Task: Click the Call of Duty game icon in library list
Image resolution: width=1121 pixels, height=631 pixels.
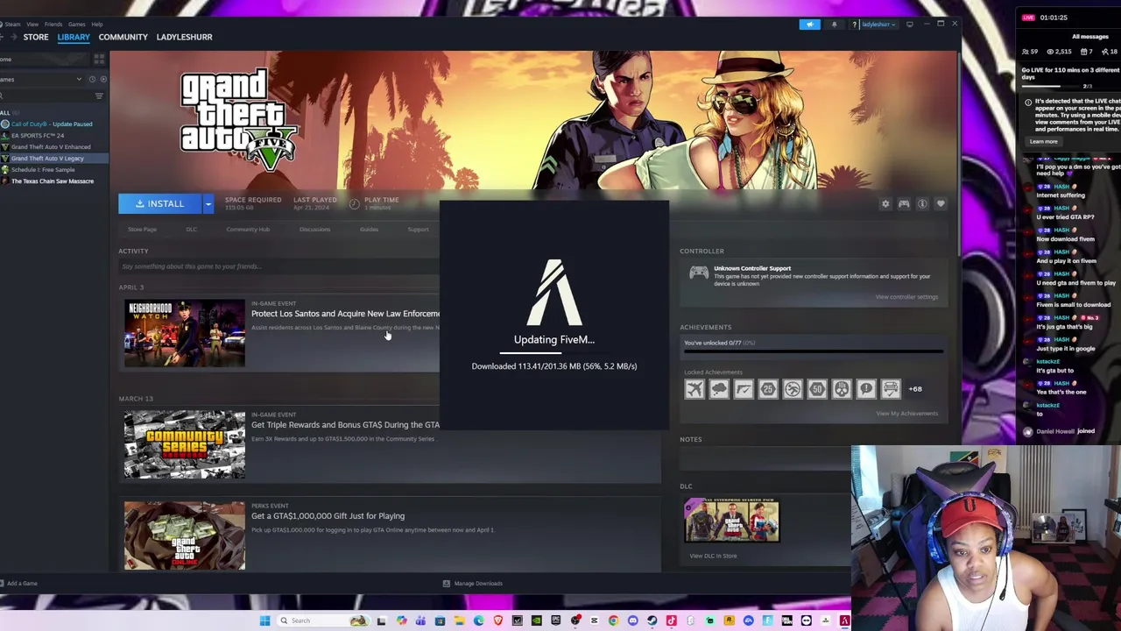Action: (x=5, y=124)
